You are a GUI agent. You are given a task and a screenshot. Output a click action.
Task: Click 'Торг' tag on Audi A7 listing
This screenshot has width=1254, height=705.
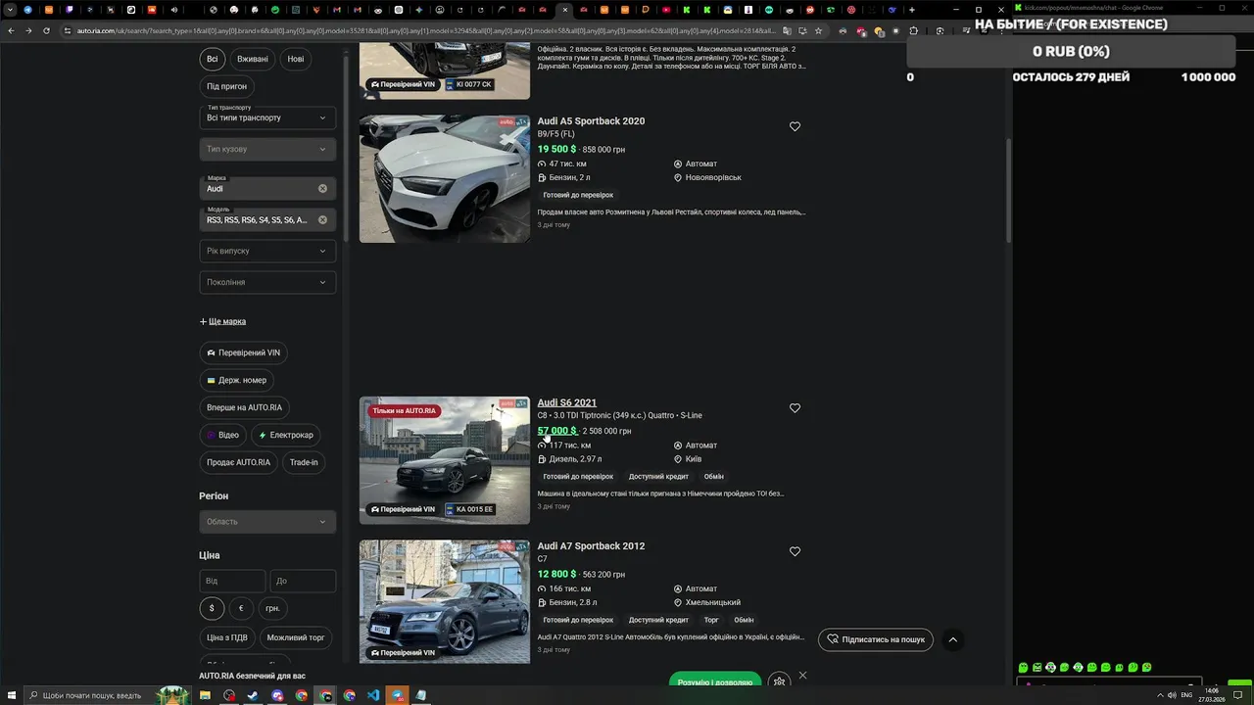711,620
